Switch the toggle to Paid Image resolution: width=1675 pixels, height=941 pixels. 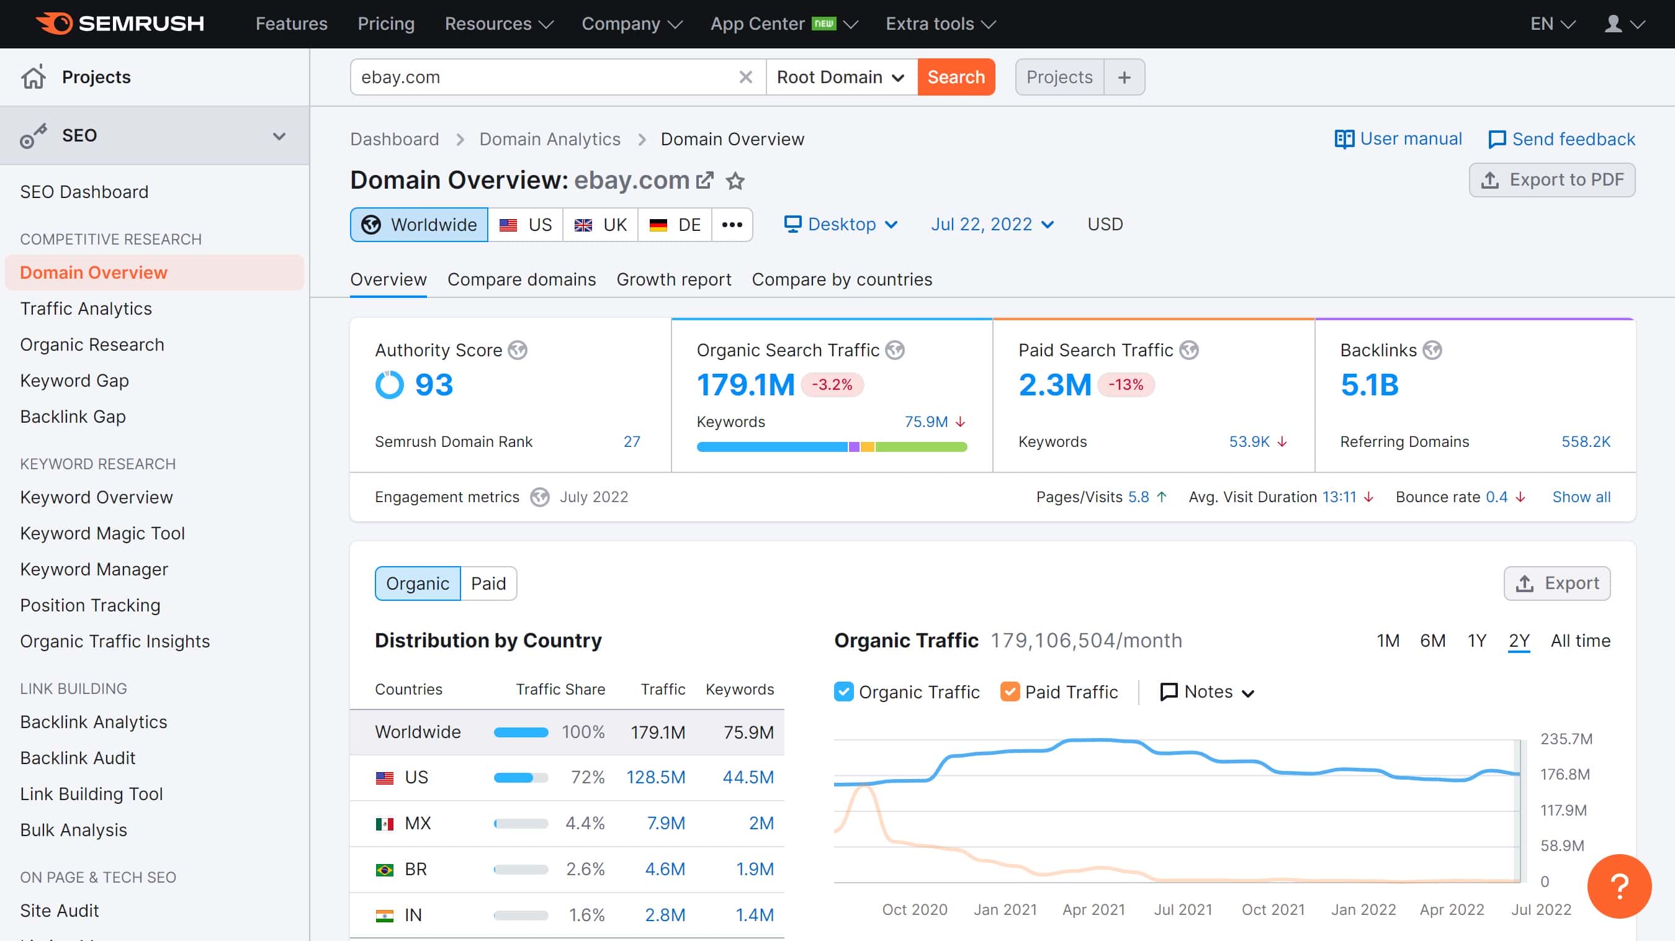pyautogui.click(x=488, y=583)
